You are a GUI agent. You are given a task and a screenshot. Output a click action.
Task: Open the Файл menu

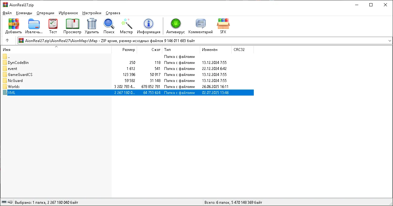pyautogui.click(x=7, y=13)
